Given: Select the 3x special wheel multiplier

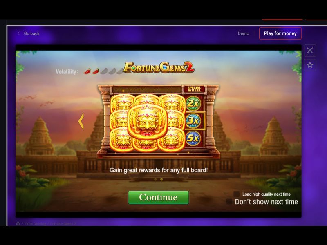Looking at the screenshot, I should pos(193,120).
